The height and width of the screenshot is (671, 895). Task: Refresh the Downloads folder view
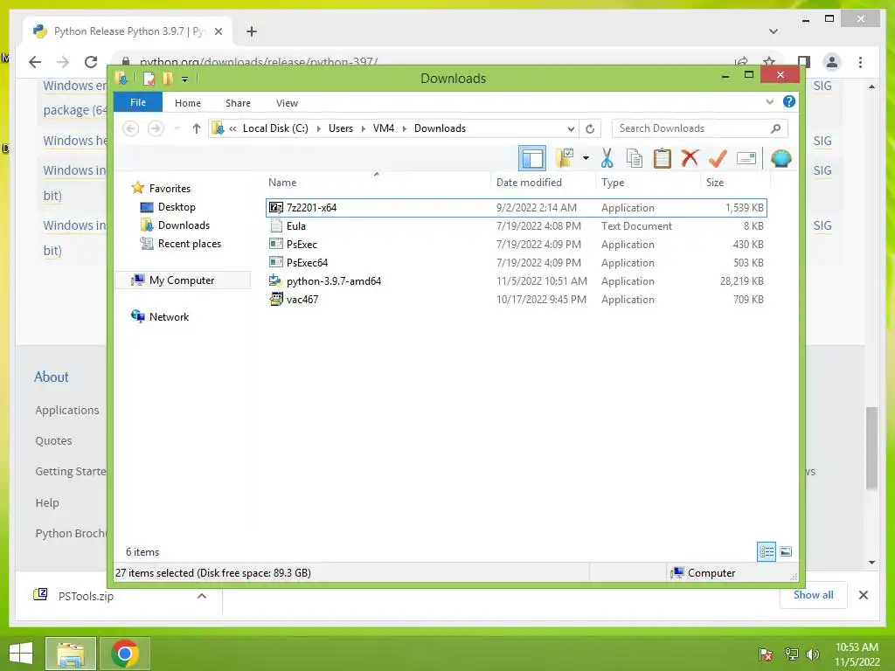coord(590,128)
